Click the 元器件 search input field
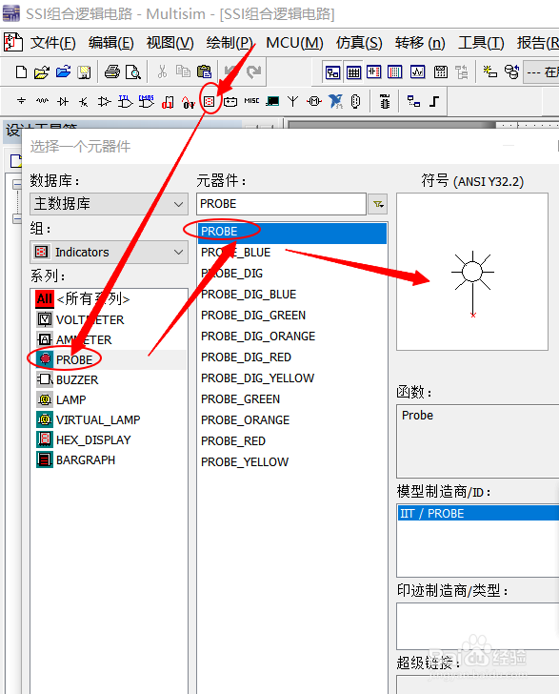 coord(281,204)
